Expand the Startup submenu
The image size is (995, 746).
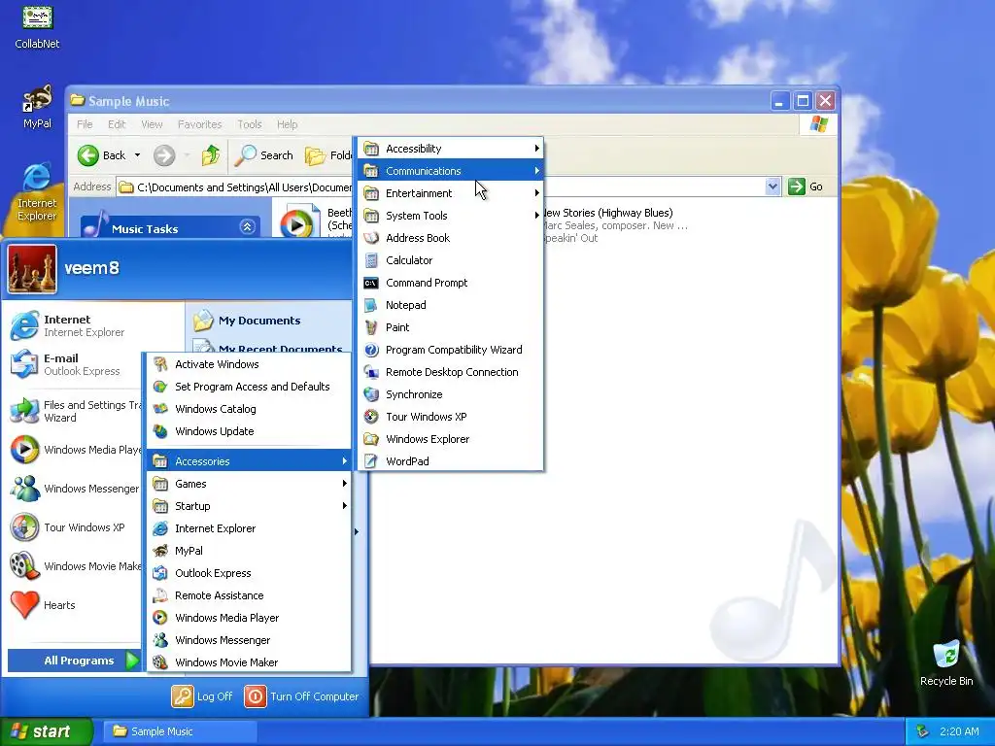click(x=249, y=505)
